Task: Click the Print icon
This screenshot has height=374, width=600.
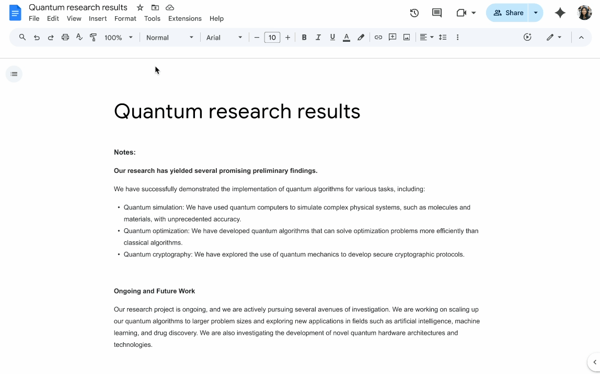Action: click(x=65, y=37)
